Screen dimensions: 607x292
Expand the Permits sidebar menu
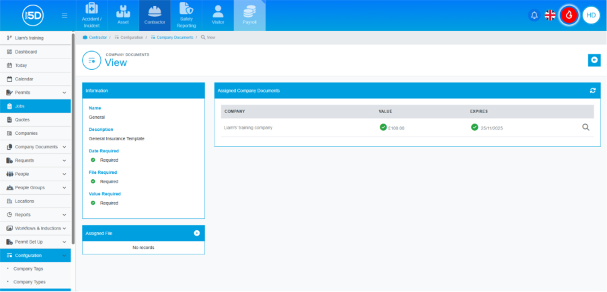tap(35, 93)
